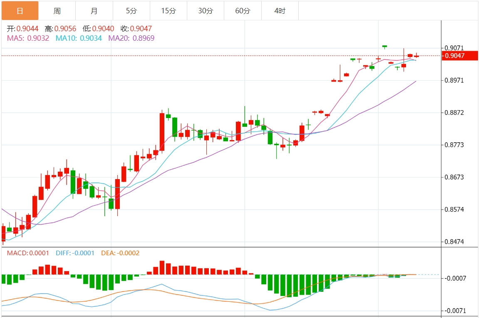Screen dimensions: 488x318
Task: Switch to the 月 monthly tab
Action: 94,11
